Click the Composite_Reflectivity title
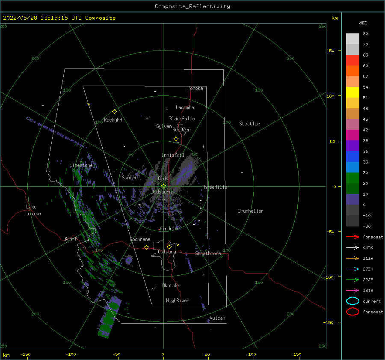The height and width of the screenshot is (360, 385). (x=192, y=6)
